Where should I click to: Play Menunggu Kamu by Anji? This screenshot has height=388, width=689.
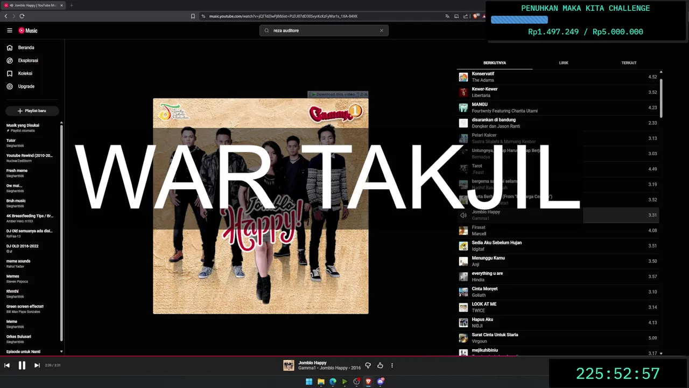[x=558, y=261]
